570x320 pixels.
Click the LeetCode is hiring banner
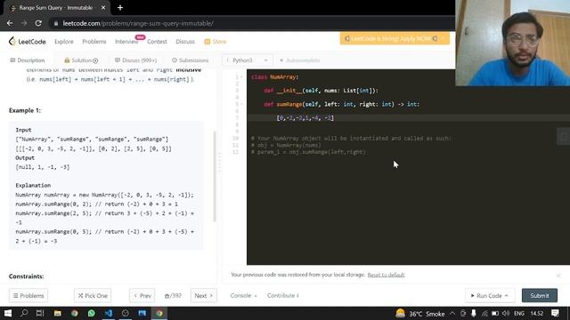tap(395, 38)
